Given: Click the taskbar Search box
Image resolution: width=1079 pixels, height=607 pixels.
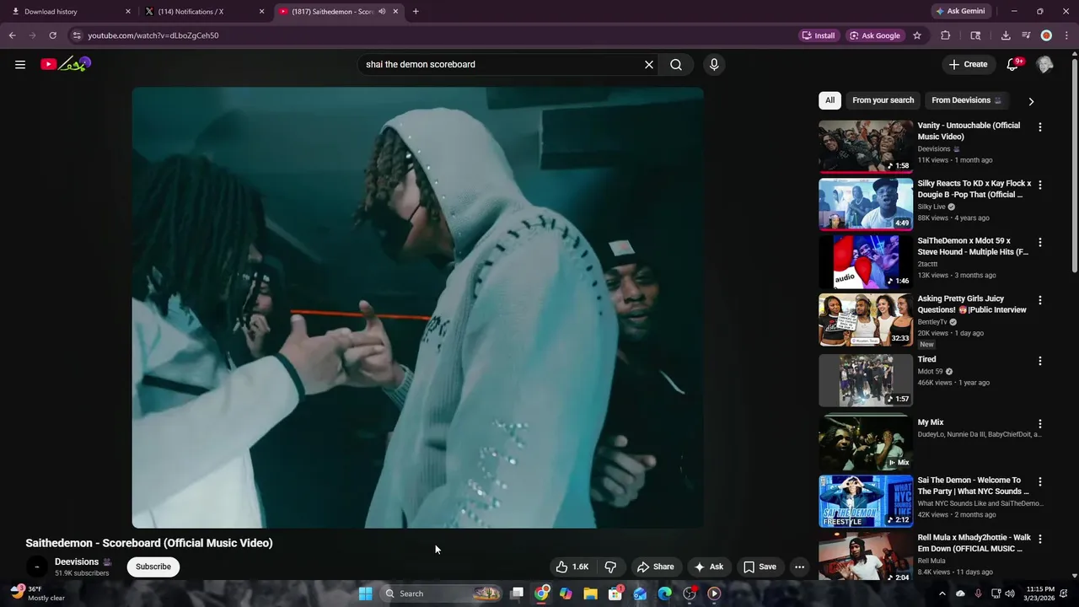Looking at the screenshot, I should point(441,594).
